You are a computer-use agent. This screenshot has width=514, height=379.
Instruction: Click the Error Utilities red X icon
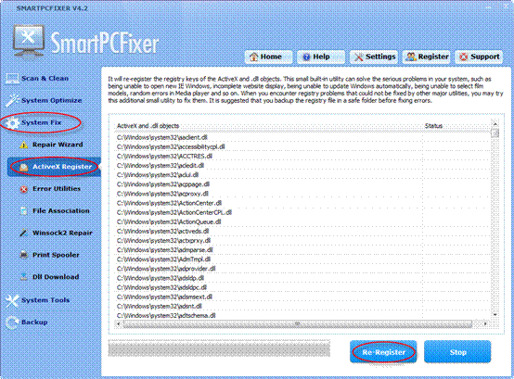(x=23, y=189)
